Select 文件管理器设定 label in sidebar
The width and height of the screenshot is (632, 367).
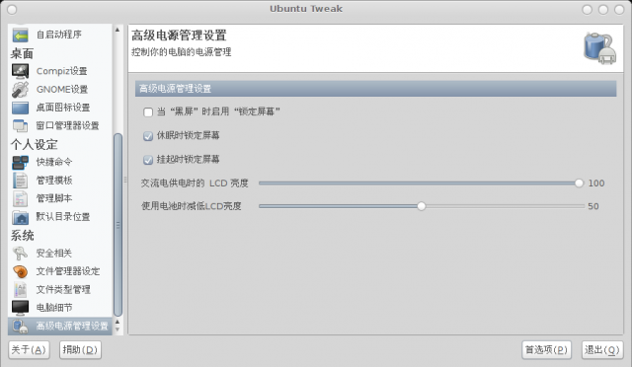68,271
